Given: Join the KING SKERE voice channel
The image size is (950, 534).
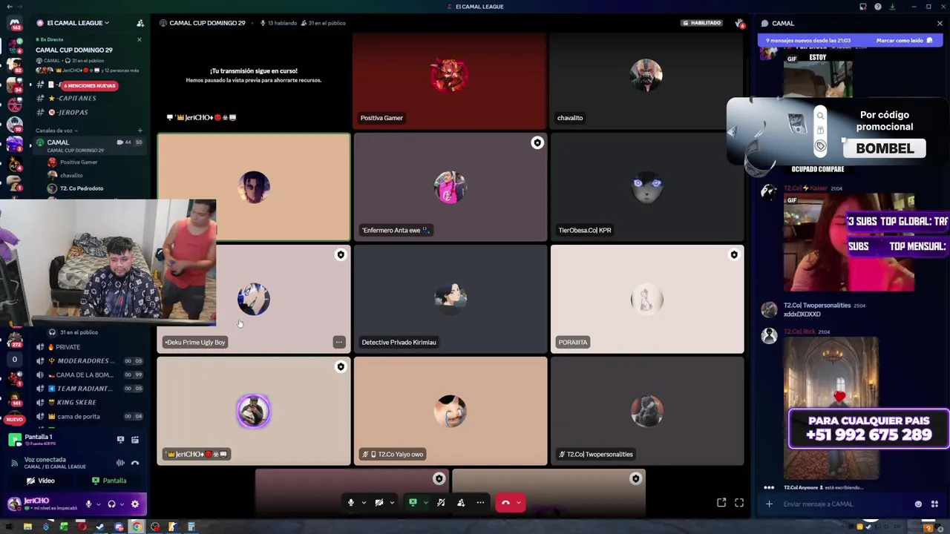Looking at the screenshot, I should pos(89,402).
